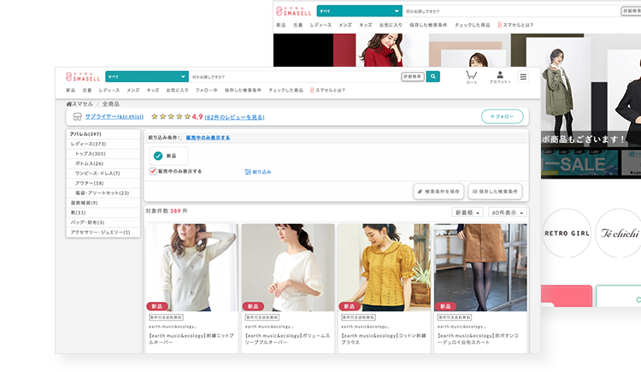
Task: Click 新品 badge on white volume sleeve pullover
Action: click(253, 306)
